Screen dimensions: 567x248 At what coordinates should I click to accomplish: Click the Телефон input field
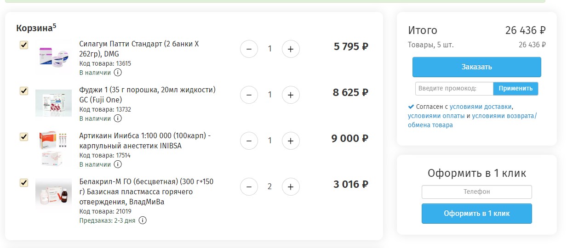pyautogui.click(x=476, y=192)
